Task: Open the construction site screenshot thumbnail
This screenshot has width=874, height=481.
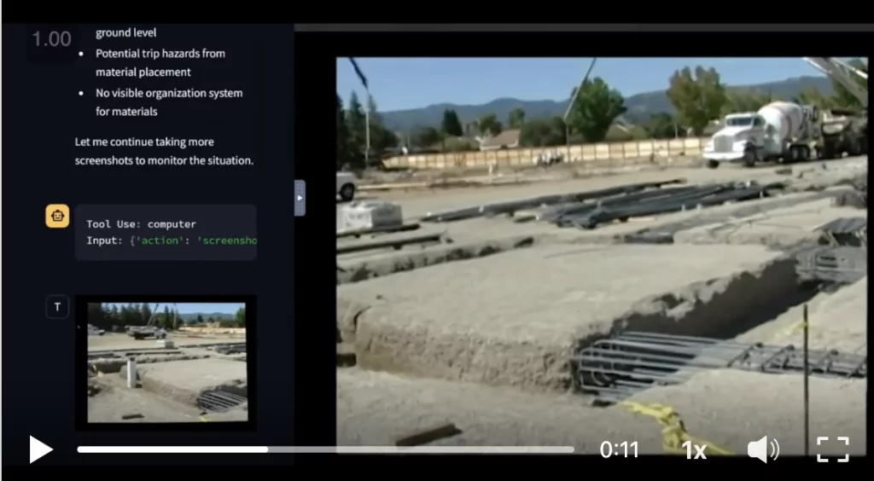Action: point(166,362)
